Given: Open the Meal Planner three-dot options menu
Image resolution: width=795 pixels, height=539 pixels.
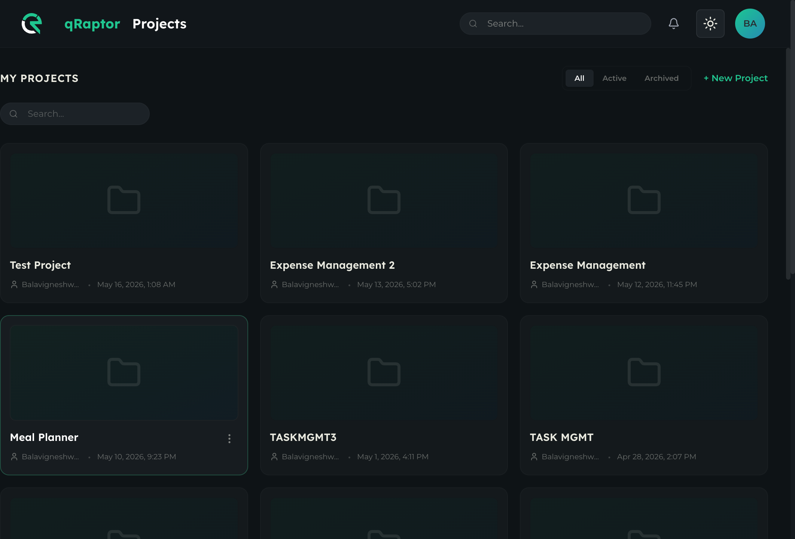Looking at the screenshot, I should point(229,438).
